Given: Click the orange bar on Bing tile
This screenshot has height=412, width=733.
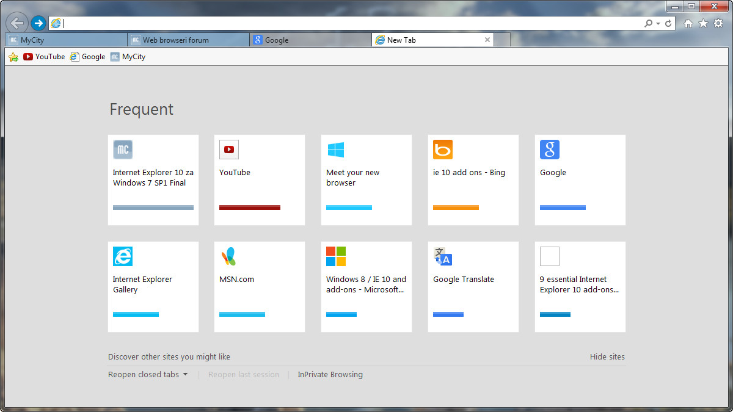Looking at the screenshot, I should [x=456, y=208].
